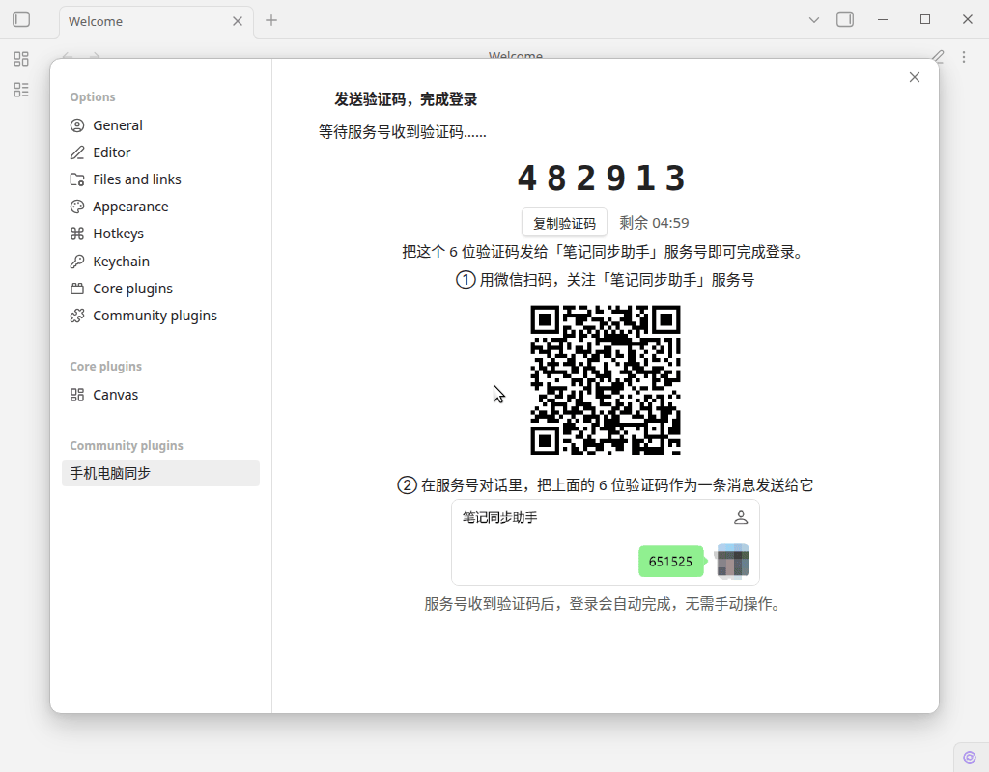This screenshot has width=989, height=772.
Task: Click the 等待服务号收到验证码 status text
Action: click(x=403, y=132)
